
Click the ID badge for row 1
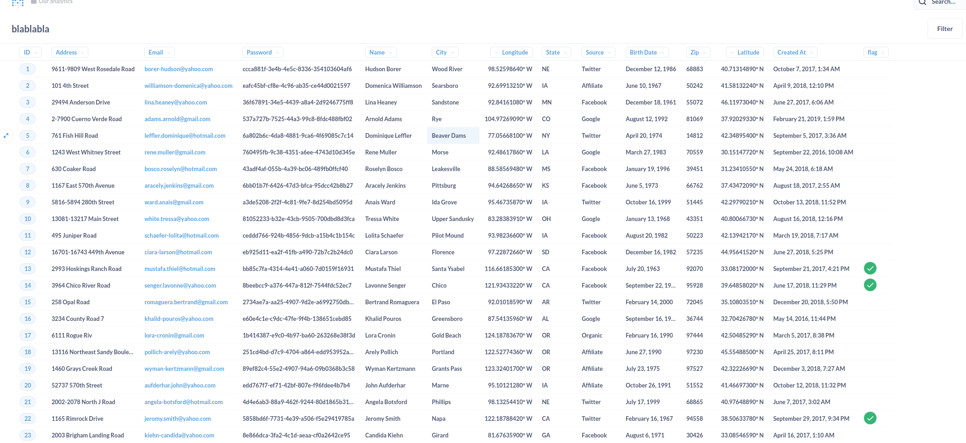[27, 69]
